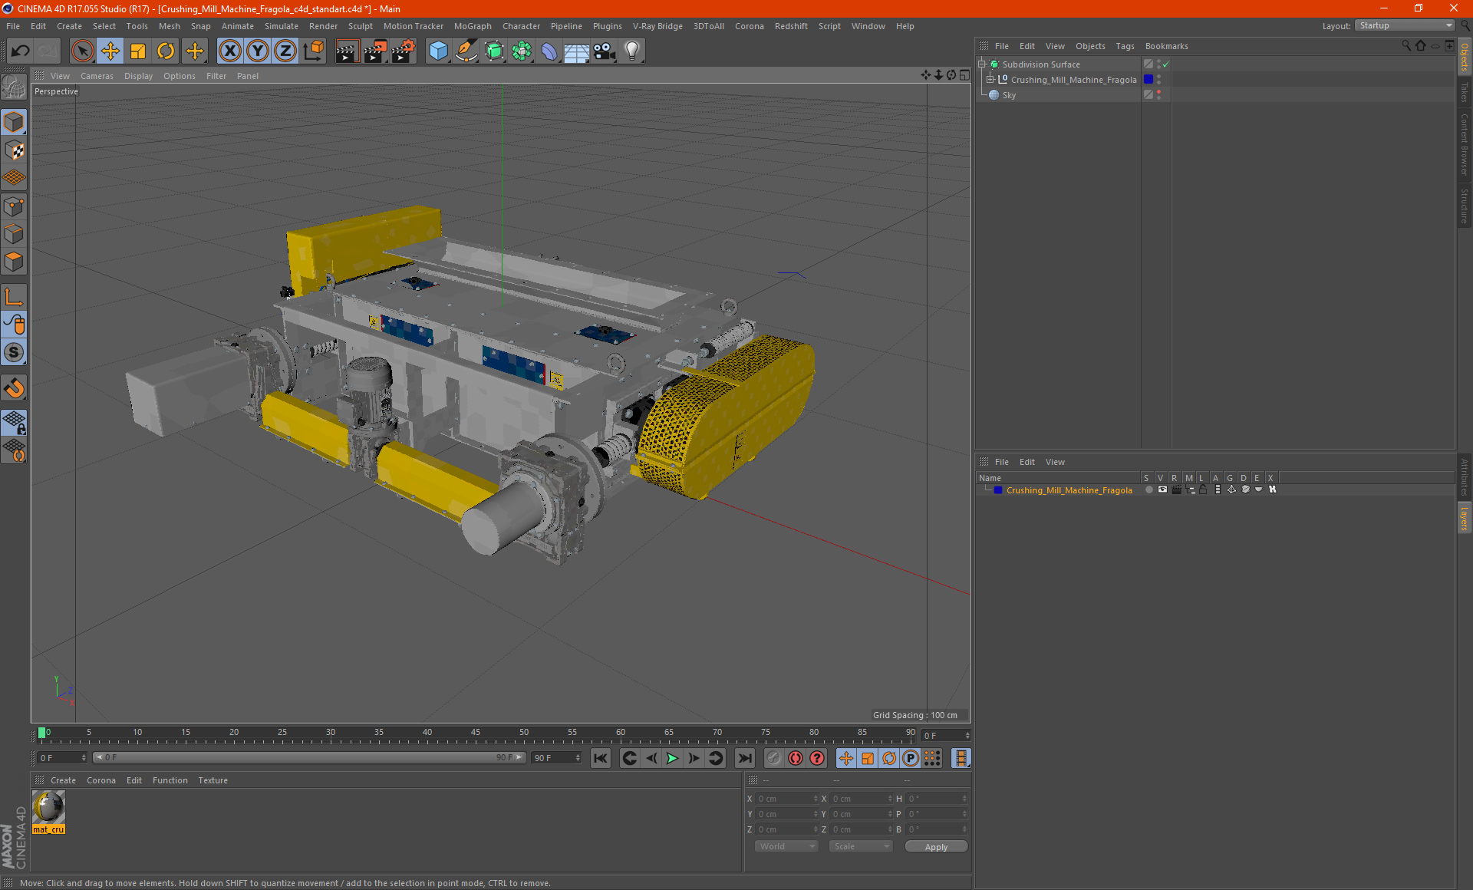
Task: Switch to Polygons mode
Action: 15,262
